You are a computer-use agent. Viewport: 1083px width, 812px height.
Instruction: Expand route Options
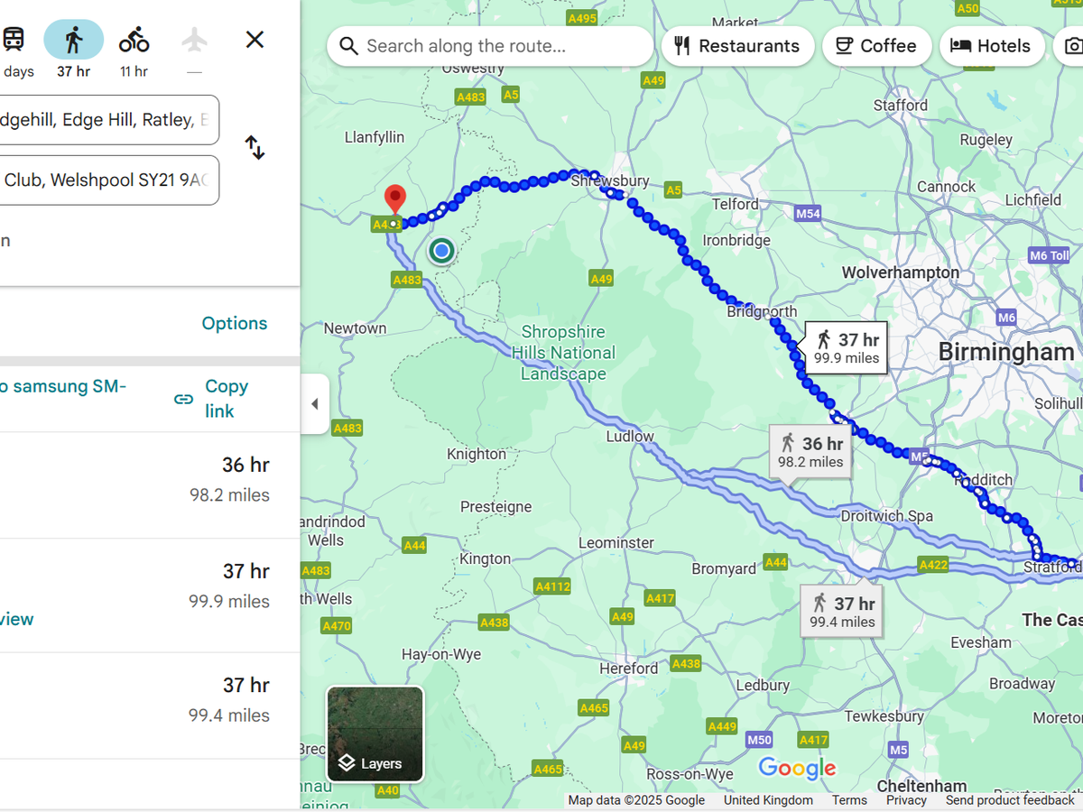coord(234,323)
